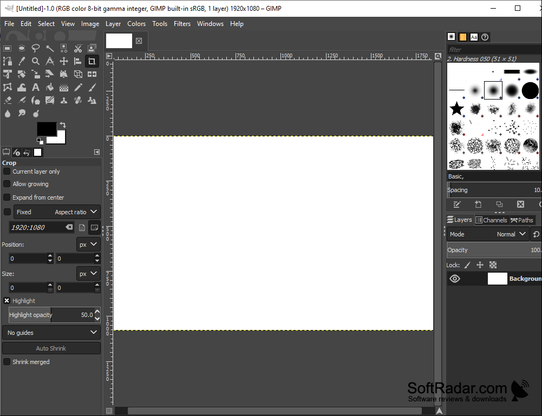Expand the No guides dropdown
Screen dimensions: 542x416
[x=51, y=333]
